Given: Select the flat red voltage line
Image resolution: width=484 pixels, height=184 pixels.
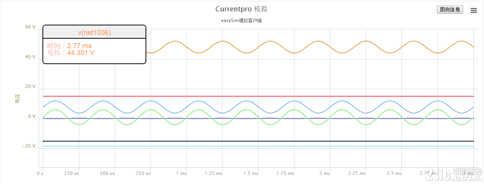Looking at the screenshot, I should click(x=265, y=96).
